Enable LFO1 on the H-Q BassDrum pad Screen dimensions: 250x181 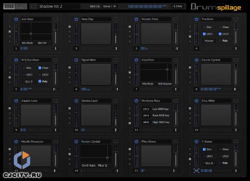[x=24, y=75]
